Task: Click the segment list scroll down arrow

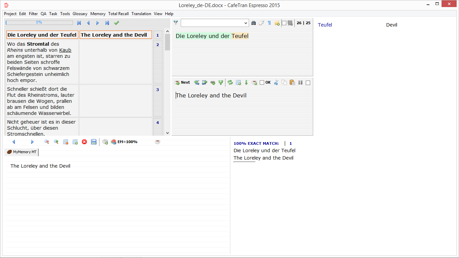Action: pos(167,133)
